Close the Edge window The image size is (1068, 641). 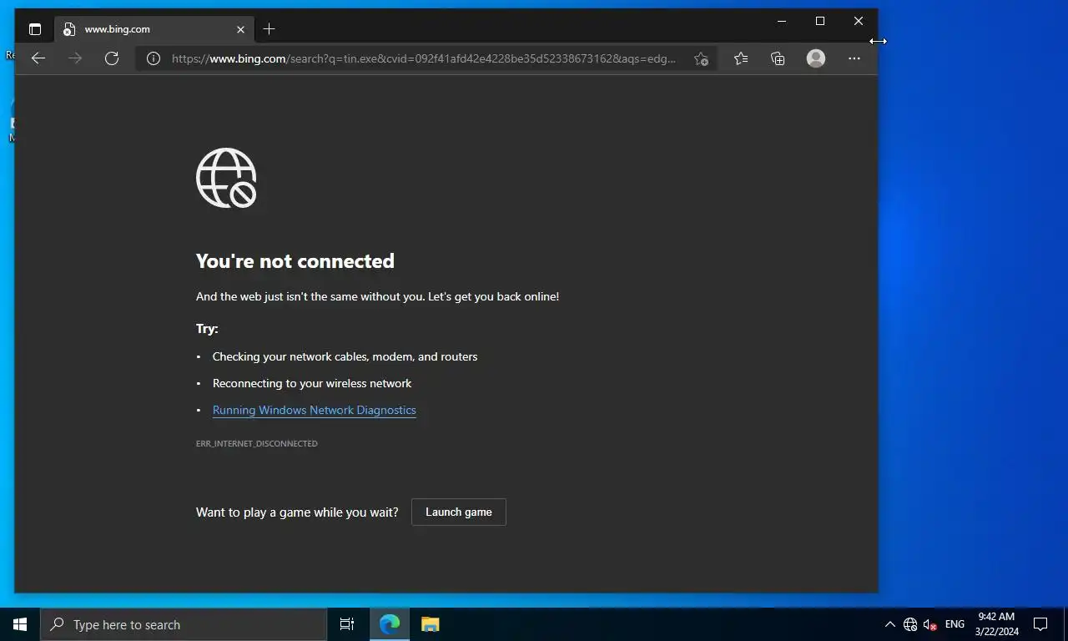coord(859,21)
